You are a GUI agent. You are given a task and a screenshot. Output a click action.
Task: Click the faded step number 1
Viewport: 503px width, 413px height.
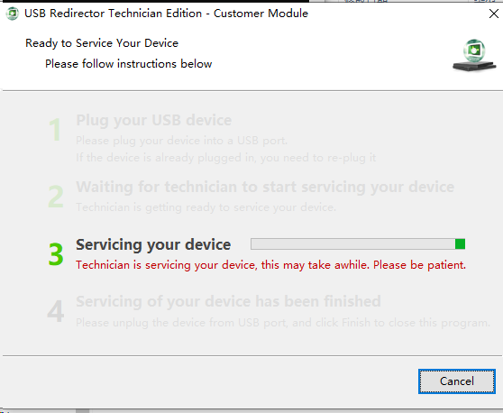(55, 129)
